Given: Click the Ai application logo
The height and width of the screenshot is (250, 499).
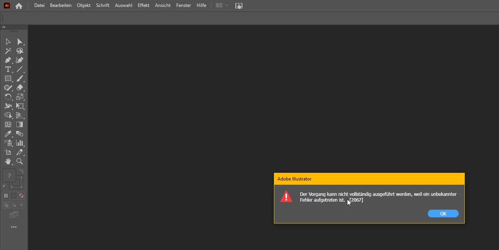Looking at the screenshot, I should click(x=7, y=6).
